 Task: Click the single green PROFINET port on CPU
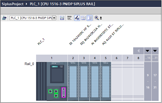click(x=50, y=91)
